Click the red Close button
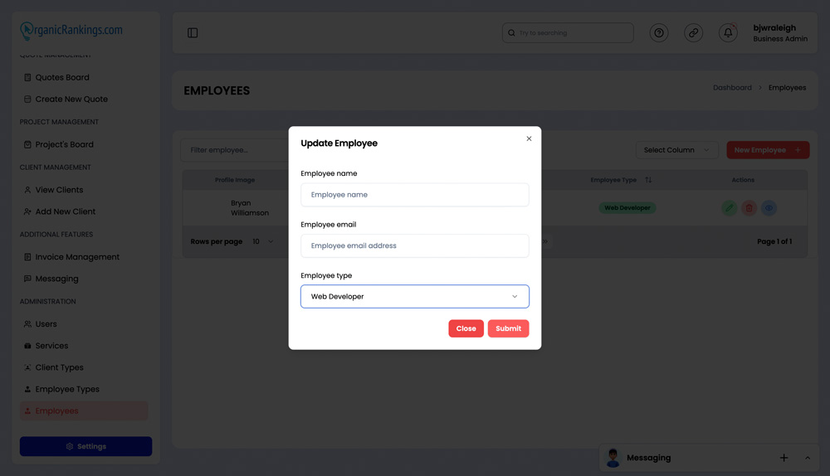 click(466, 328)
